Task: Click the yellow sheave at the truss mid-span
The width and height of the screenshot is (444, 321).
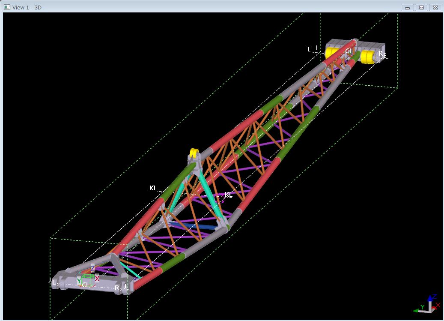Action: pyautogui.click(x=194, y=154)
